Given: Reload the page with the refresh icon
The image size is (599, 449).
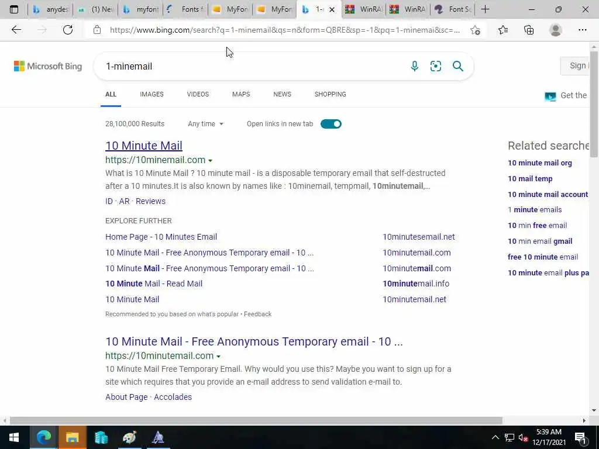Looking at the screenshot, I should (x=68, y=30).
